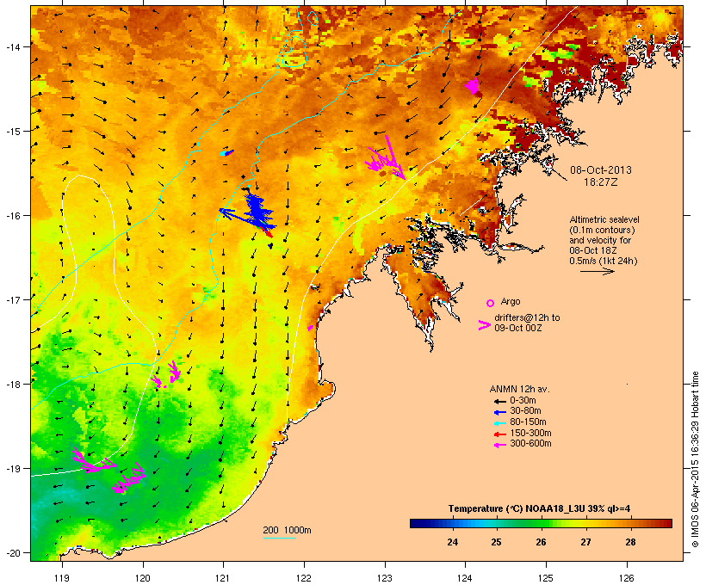The image size is (706, 585).
Task: Click the IMOS copyright timestamp text
Action: 695,459
